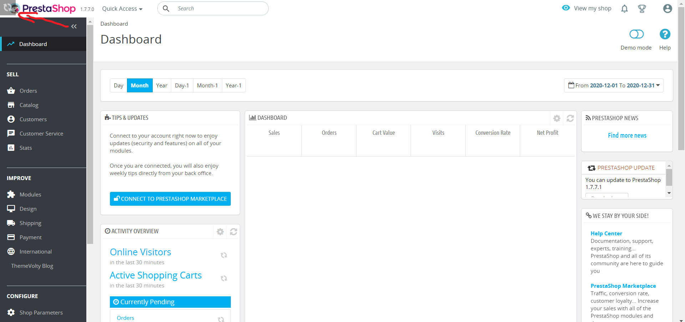
Task: Select the Orders chart tab
Action: [329, 140]
